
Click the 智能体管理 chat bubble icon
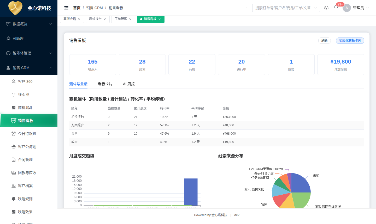tap(8, 53)
